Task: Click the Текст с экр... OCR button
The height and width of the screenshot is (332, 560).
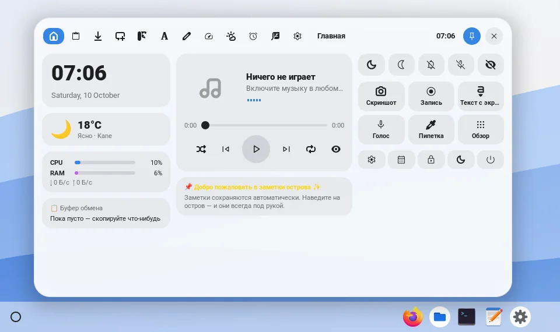Action: coord(481,96)
